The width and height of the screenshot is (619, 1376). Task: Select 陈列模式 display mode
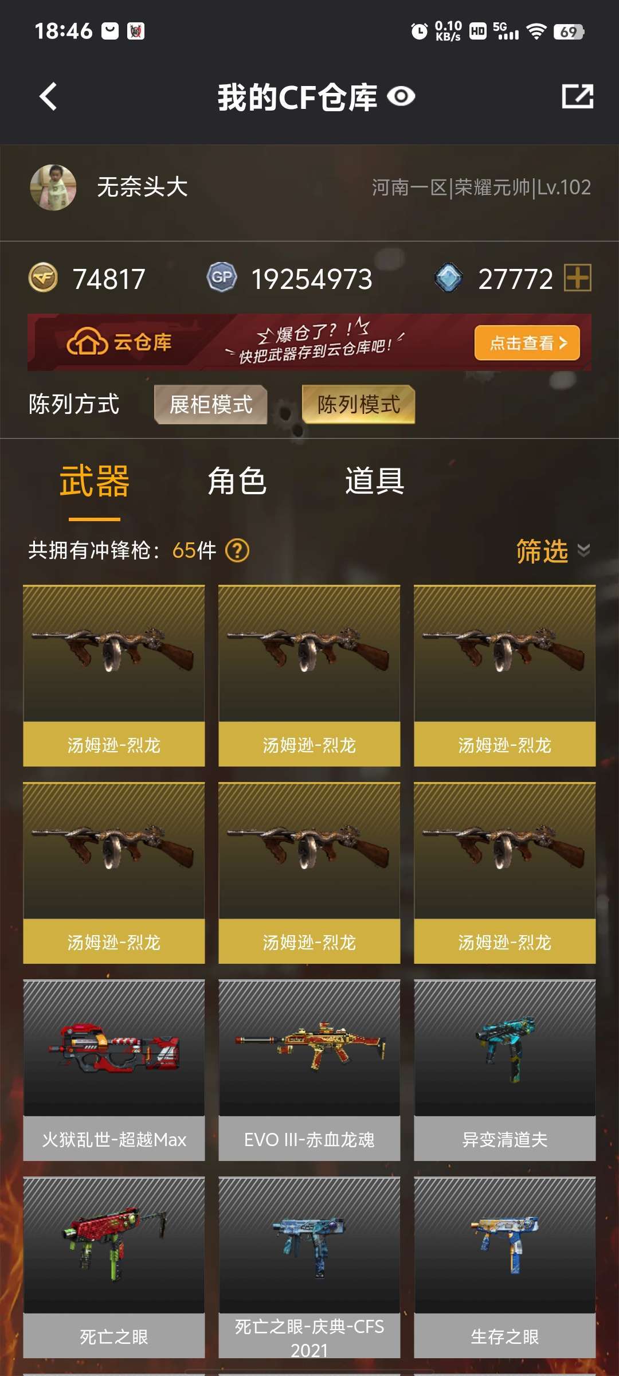click(358, 405)
